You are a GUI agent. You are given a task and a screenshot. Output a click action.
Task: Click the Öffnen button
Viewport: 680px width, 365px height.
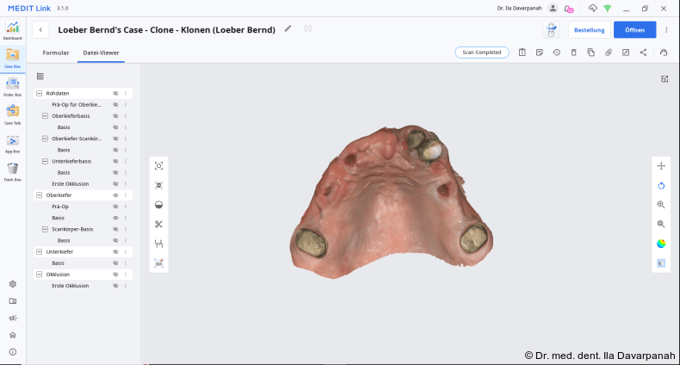(634, 29)
